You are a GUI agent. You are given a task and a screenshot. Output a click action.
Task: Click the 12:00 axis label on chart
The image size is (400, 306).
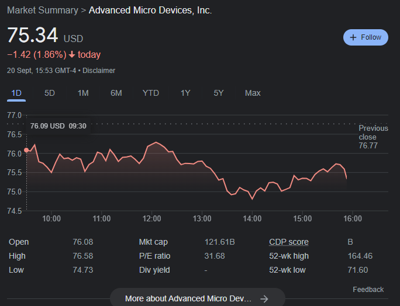(152, 218)
